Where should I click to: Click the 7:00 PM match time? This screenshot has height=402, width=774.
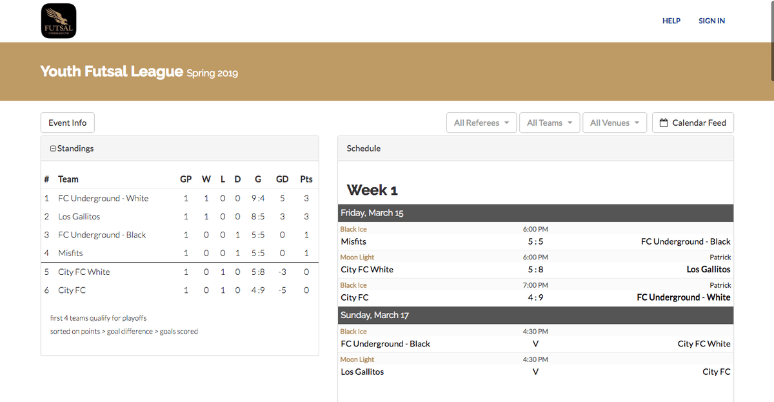click(535, 285)
